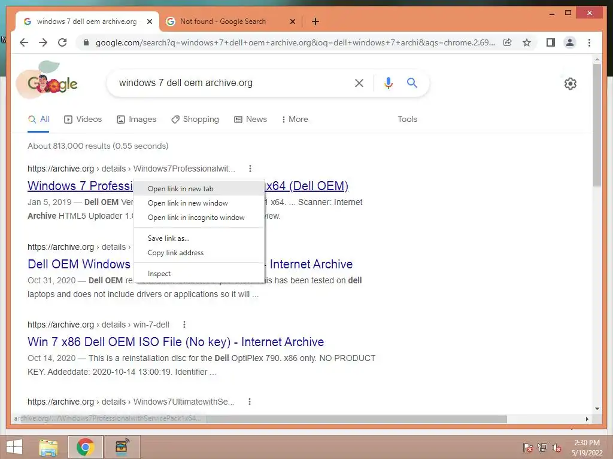Open File Explorer from the taskbar
Screen dimensions: 613x459
48,447
